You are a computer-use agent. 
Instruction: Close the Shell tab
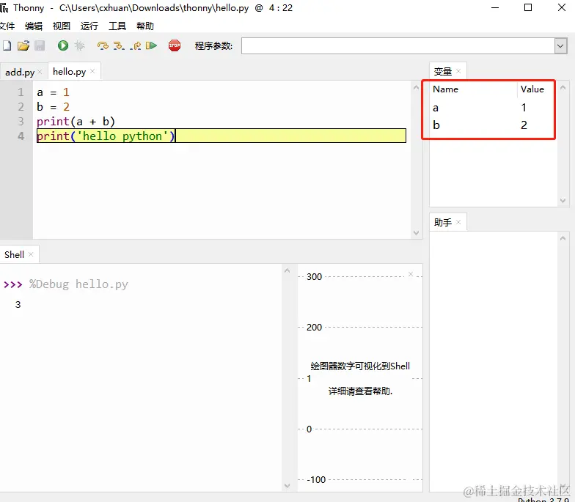click(x=31, y=254)
